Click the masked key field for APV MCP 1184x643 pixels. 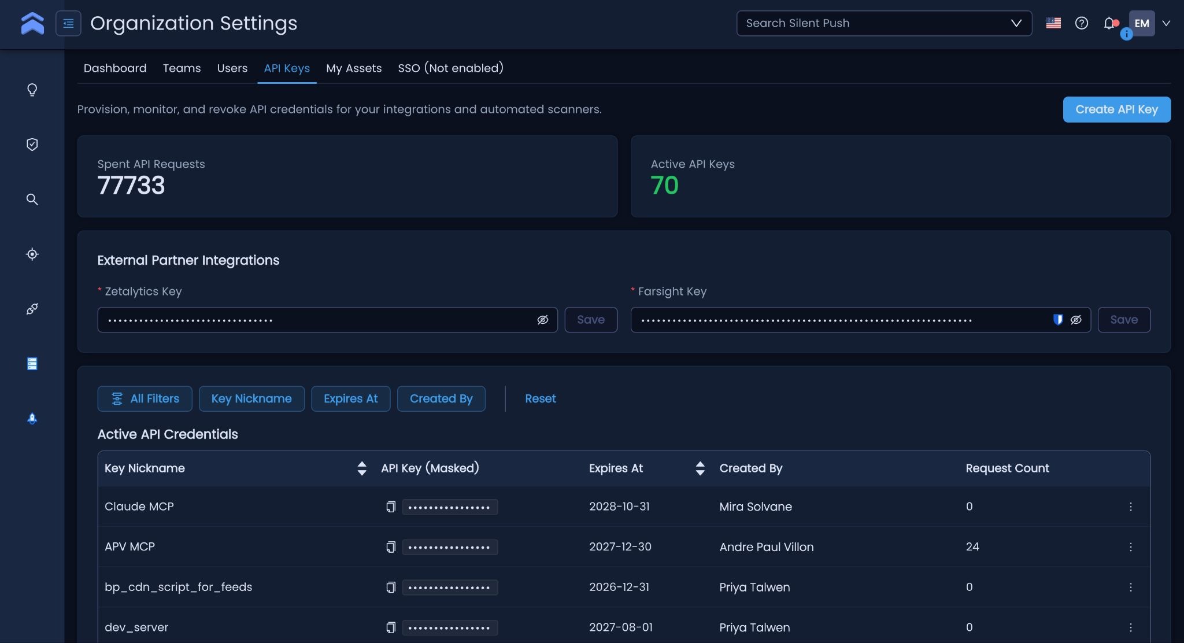[x=450, y=547]
